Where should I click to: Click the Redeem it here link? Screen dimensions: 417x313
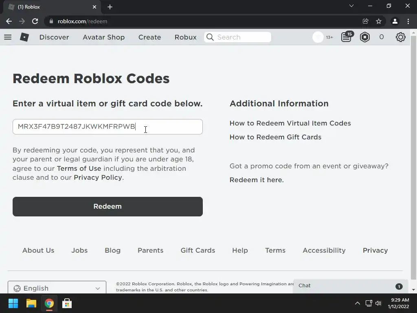tap(257, 180)
